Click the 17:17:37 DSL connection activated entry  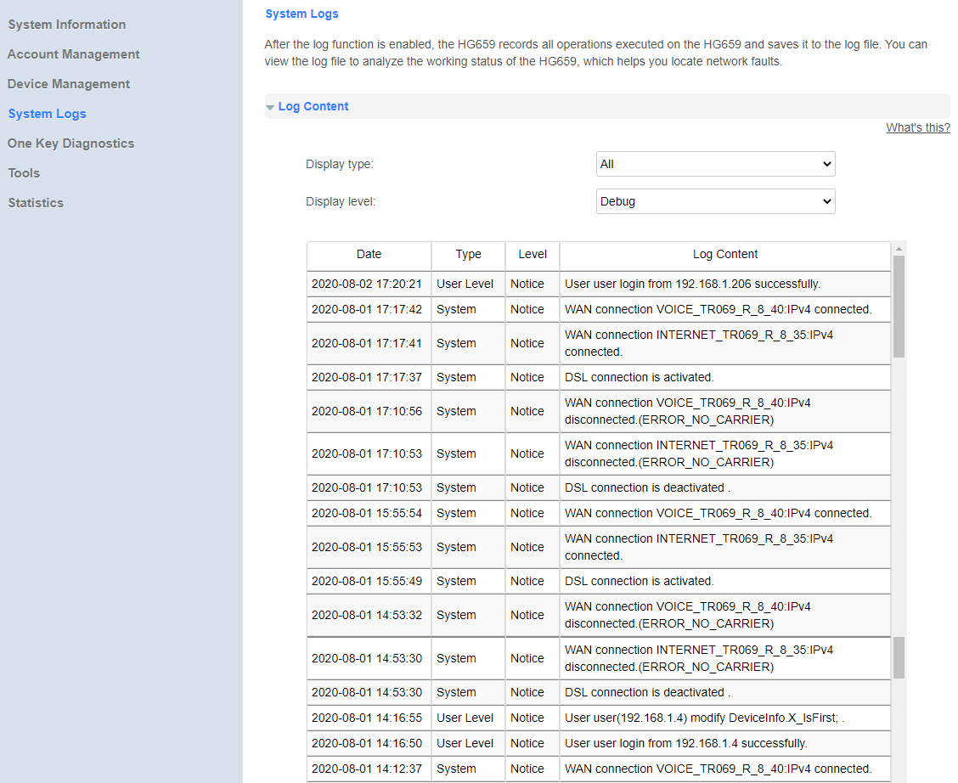click(724, 377)
